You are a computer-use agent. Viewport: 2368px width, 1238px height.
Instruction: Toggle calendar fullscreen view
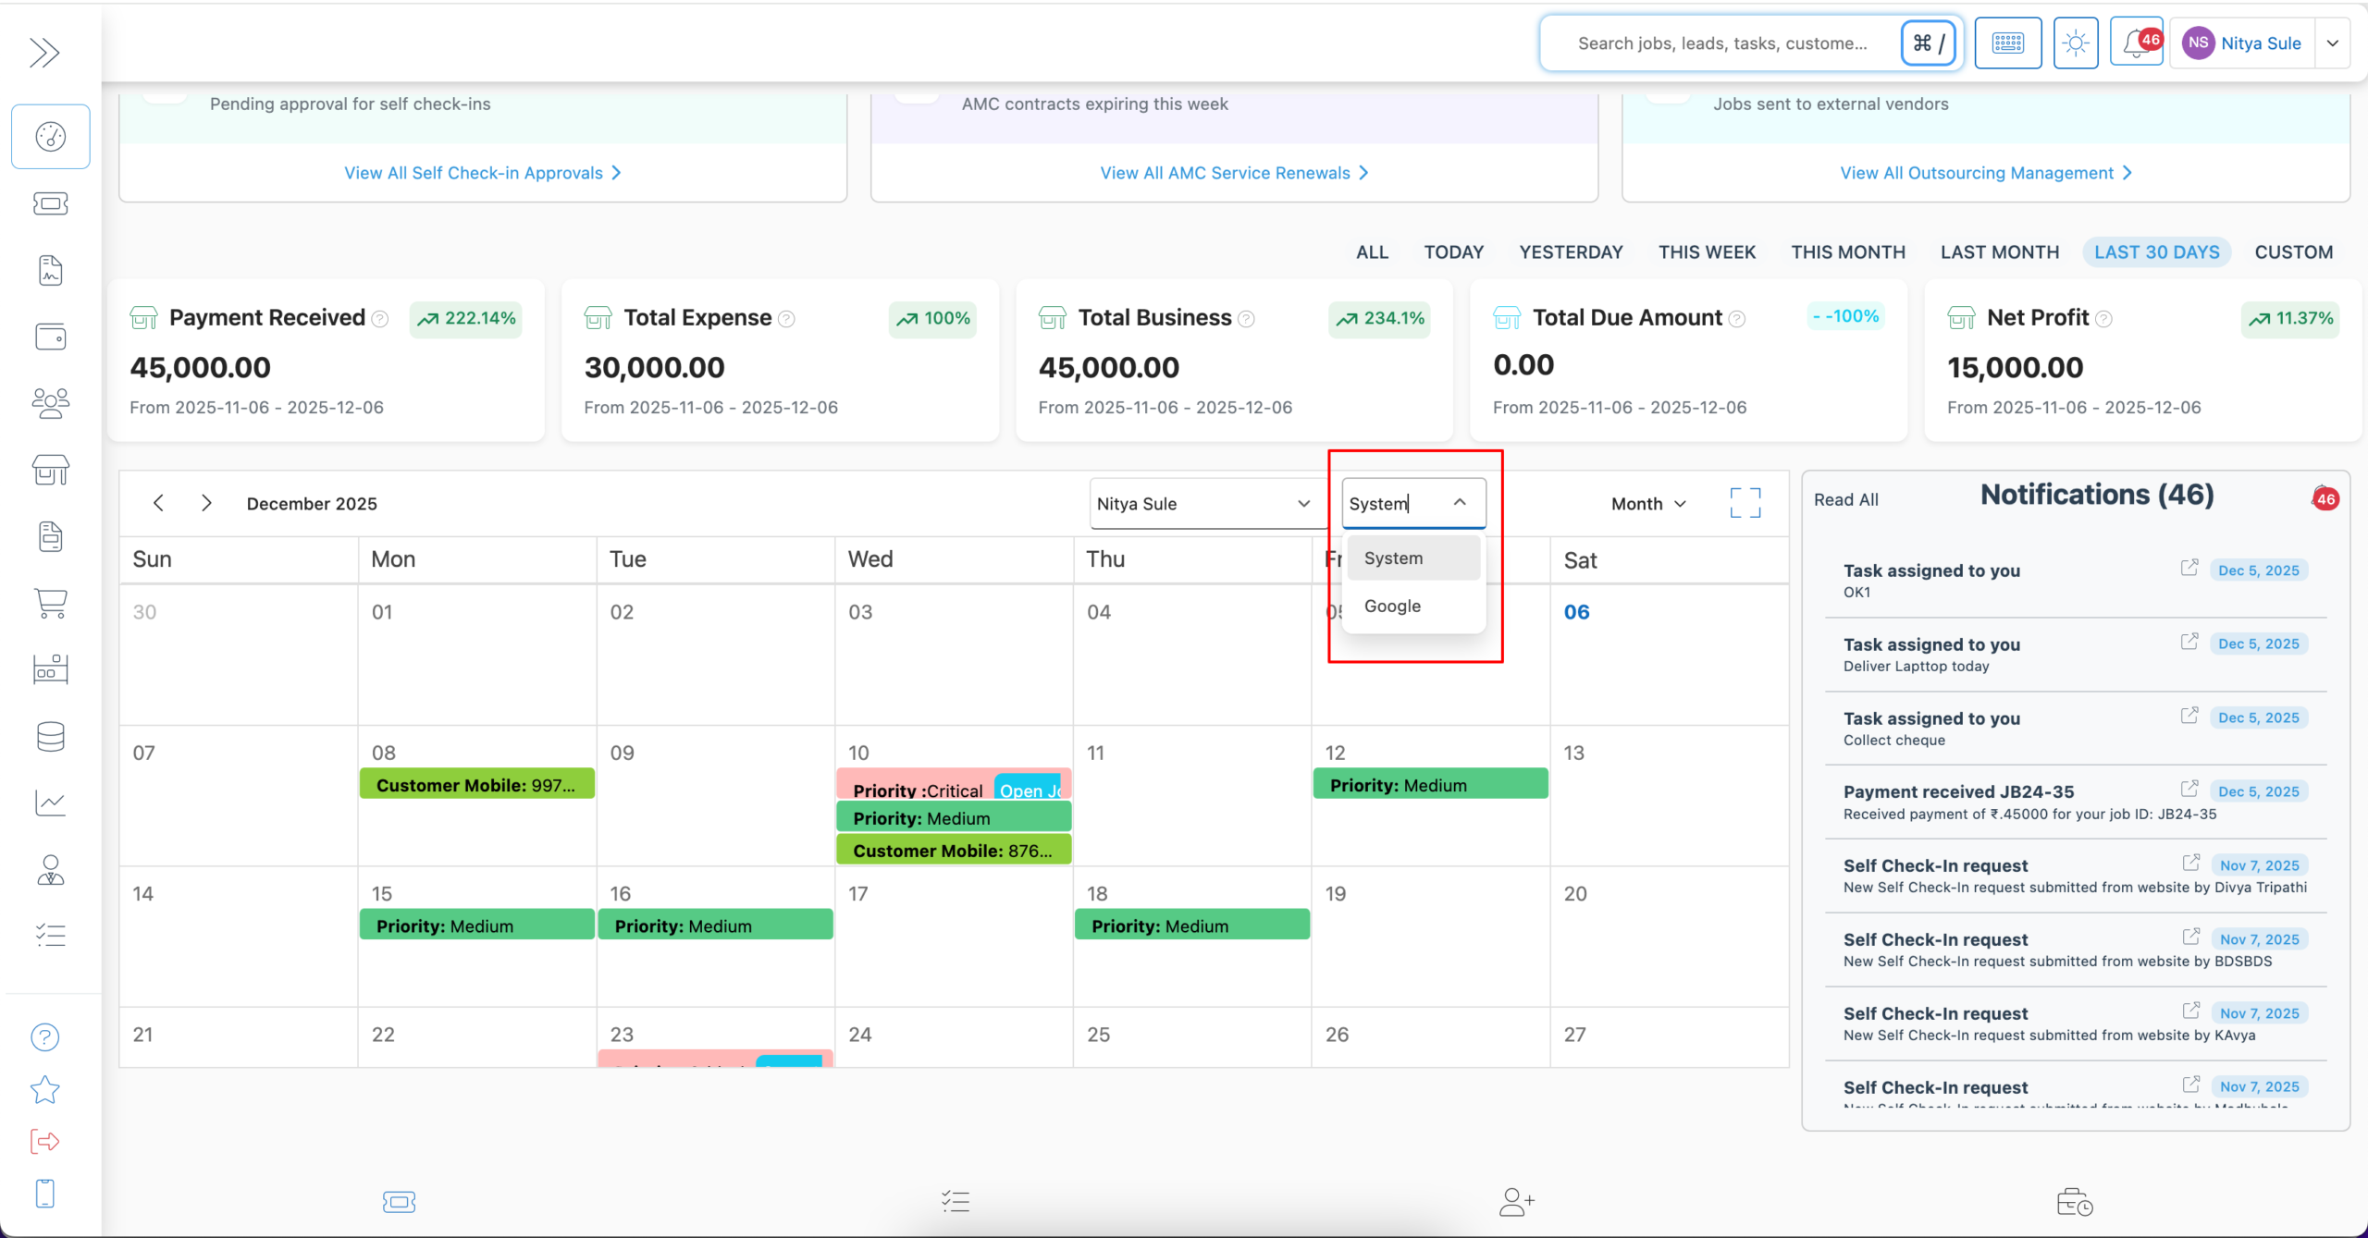[1745, 502]
